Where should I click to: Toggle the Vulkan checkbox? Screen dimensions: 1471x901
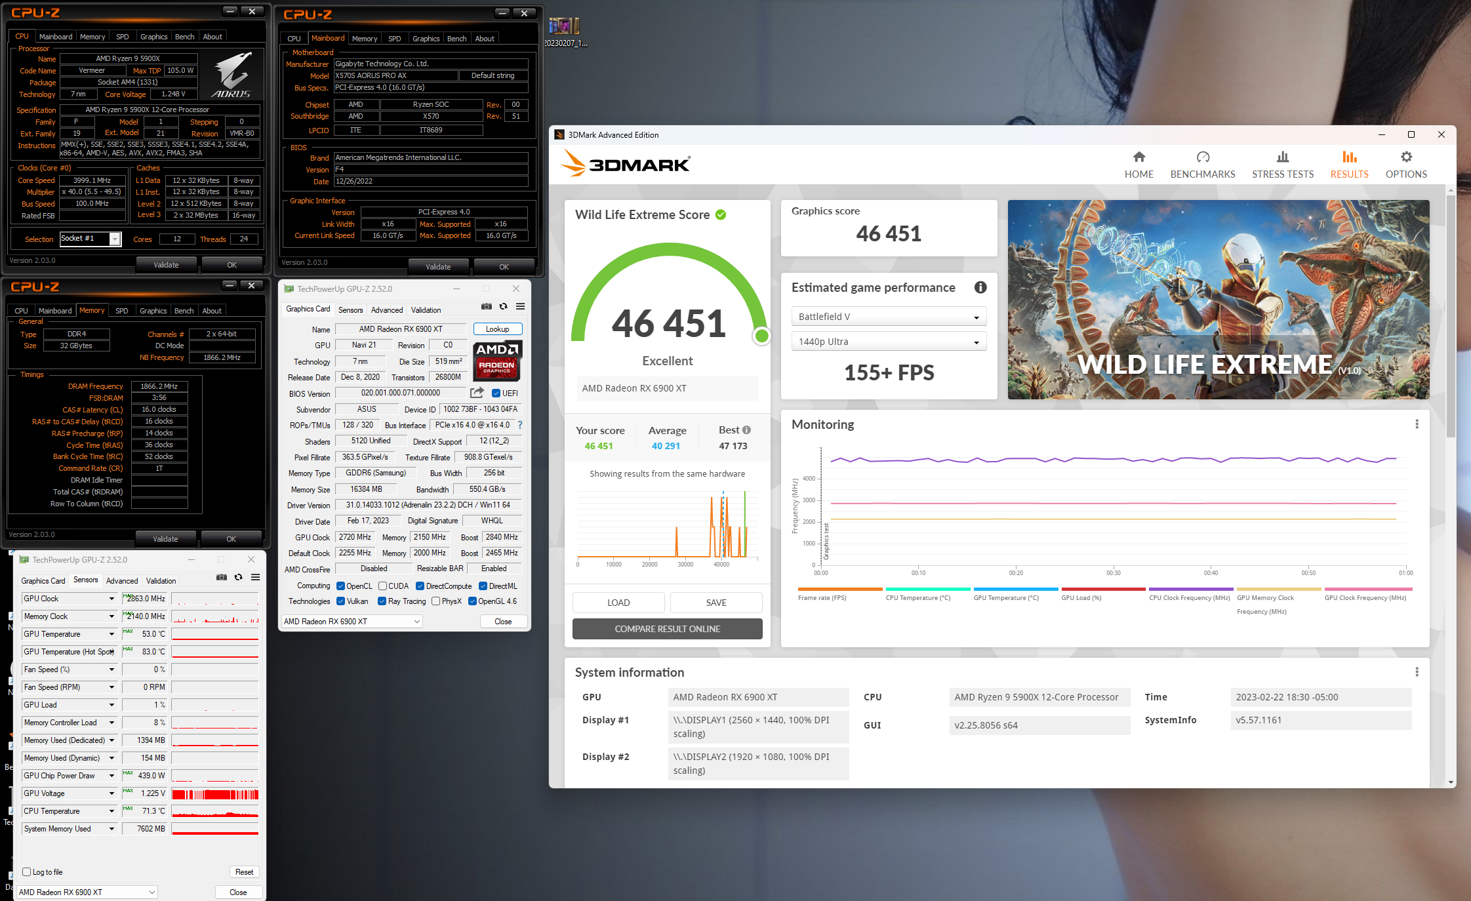340,601
